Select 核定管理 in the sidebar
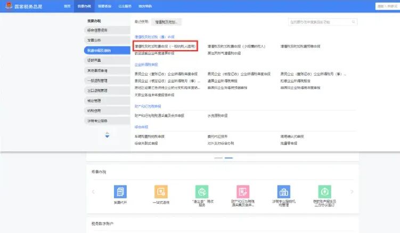The image size is (400, 233). click(x=107, y=101)
